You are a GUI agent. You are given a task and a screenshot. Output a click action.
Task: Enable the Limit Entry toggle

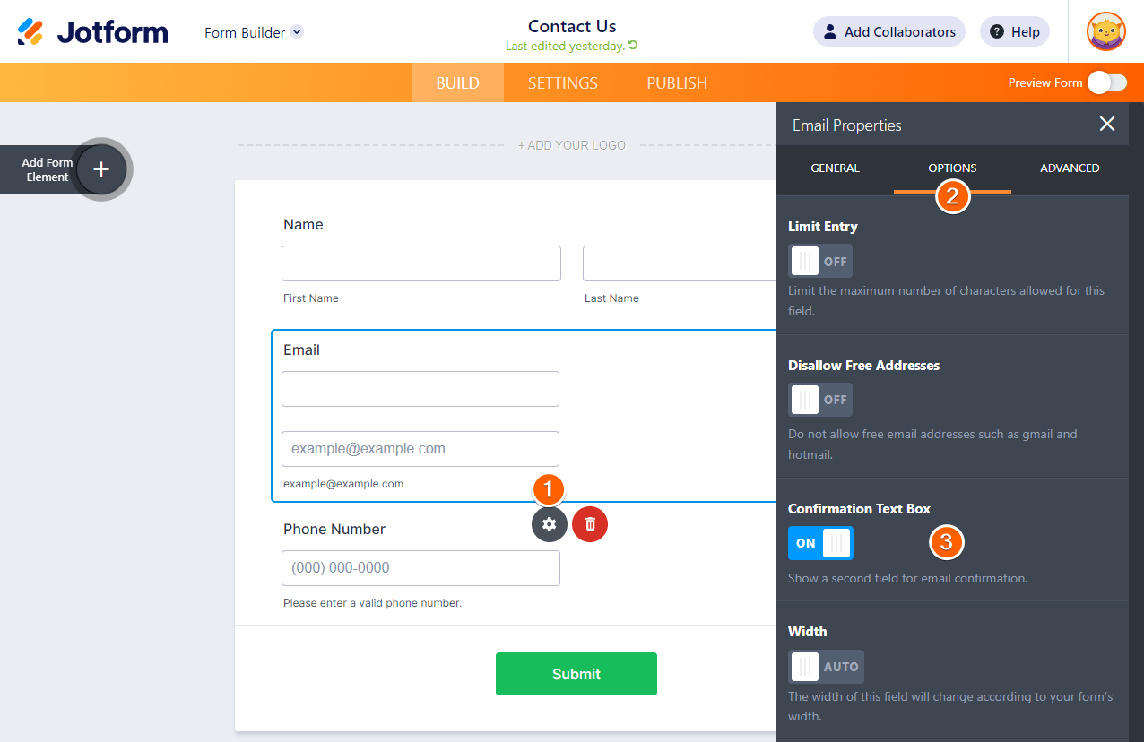pyautogui.click(x=819, y=262)
